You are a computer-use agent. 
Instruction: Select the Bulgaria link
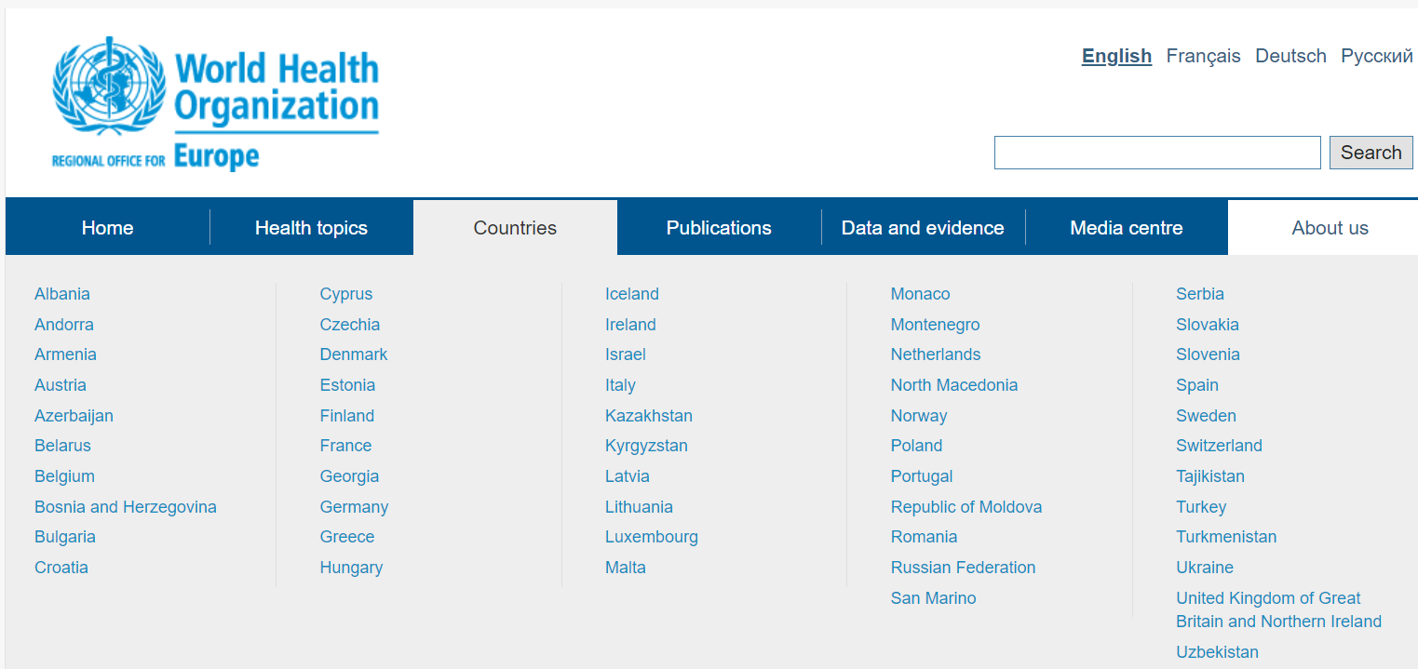(65, 537)
